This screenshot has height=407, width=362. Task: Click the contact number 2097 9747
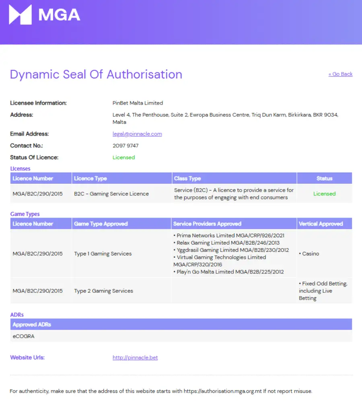pyautogui.click(x=125, y=146)
